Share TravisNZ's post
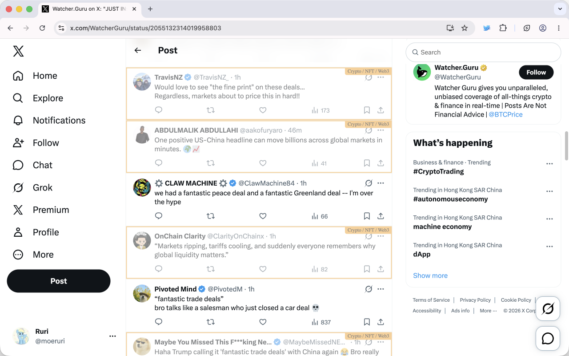The image size is (569, 356). pyautogui.click(x=381, y=110)
